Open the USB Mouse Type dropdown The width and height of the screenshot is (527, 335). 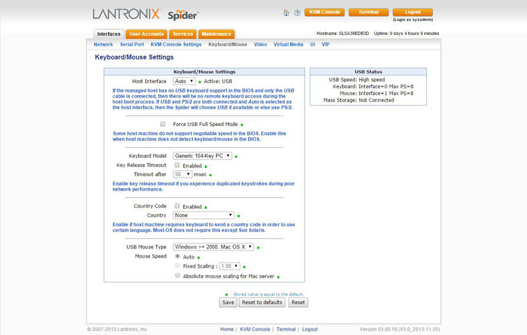point(213,247)
